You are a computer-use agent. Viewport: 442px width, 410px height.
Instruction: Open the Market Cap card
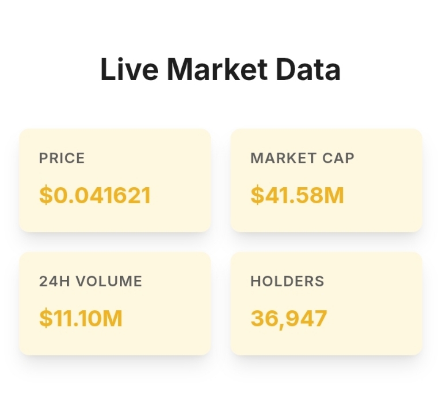[326, 180]
